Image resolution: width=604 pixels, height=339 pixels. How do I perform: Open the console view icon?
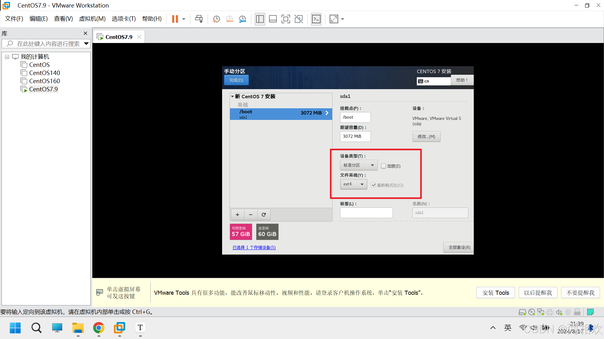(x=316, y=19)
